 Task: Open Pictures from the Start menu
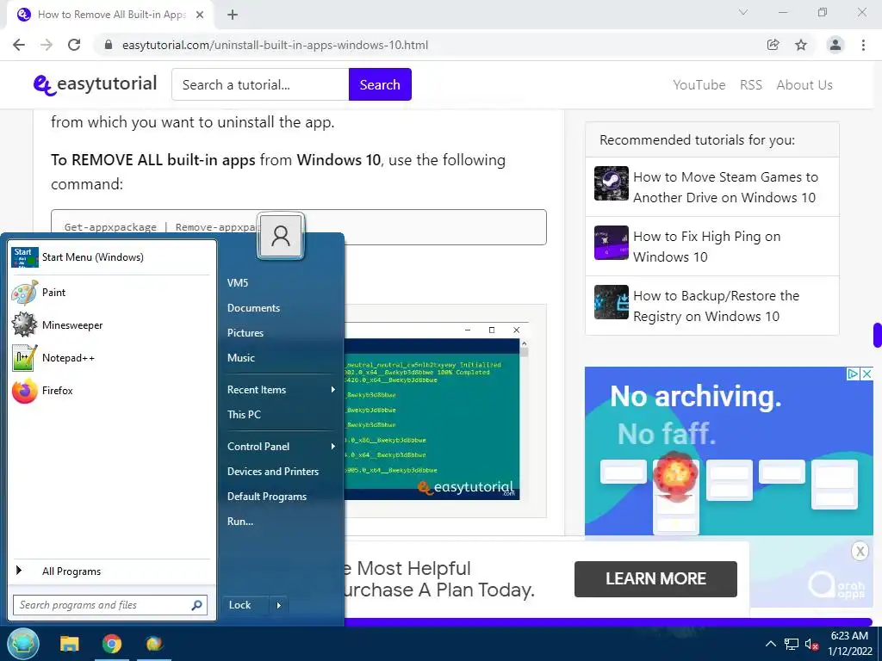pyautogui.click(x=245, y=333)
